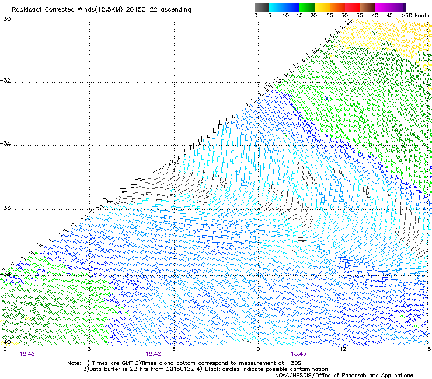Click the purple 18:43 time label

pos(299,354)
